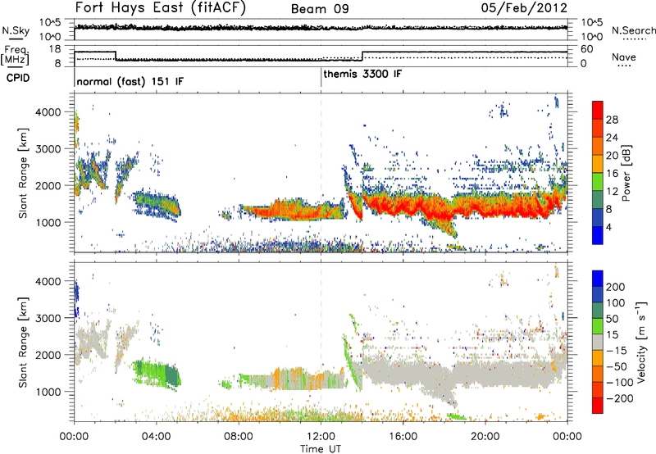Screen dimensions: 656x454
Task: Select the 'normal (fast) 151 IF' CPID text
Action: (x=130, y=81)
